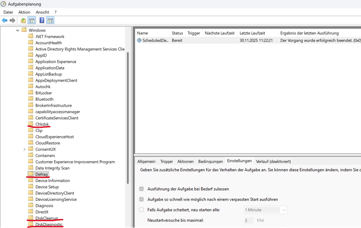Select the ApplicationData tree item

pos(50,68)
